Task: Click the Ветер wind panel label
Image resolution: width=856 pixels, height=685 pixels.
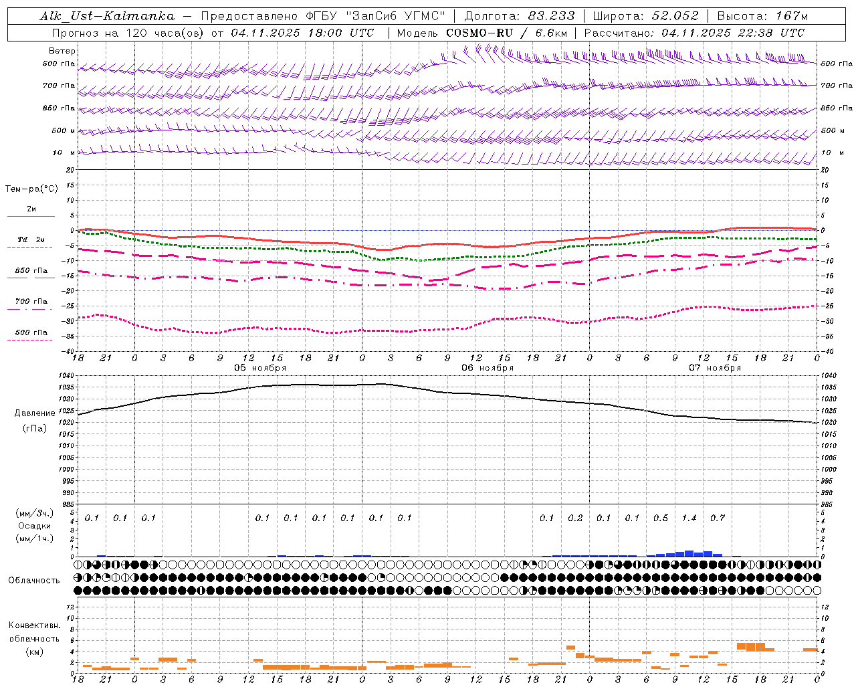Action: (x=62, y=51)
